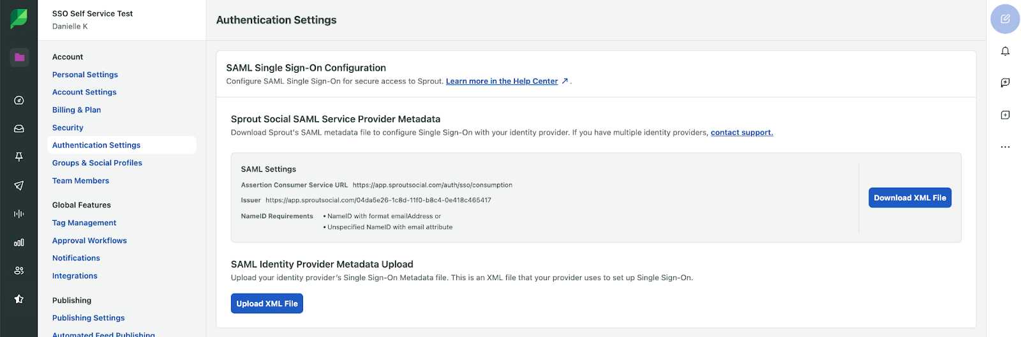1021x337 pixels.
Task: Open Groups & Social Profiles
Action: [97, 163]
